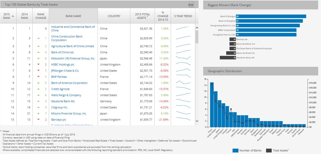Viewport: 321px width, 154px height.
Task: Click the green up arrow in Mizuho row
Action: click(38, 113)
